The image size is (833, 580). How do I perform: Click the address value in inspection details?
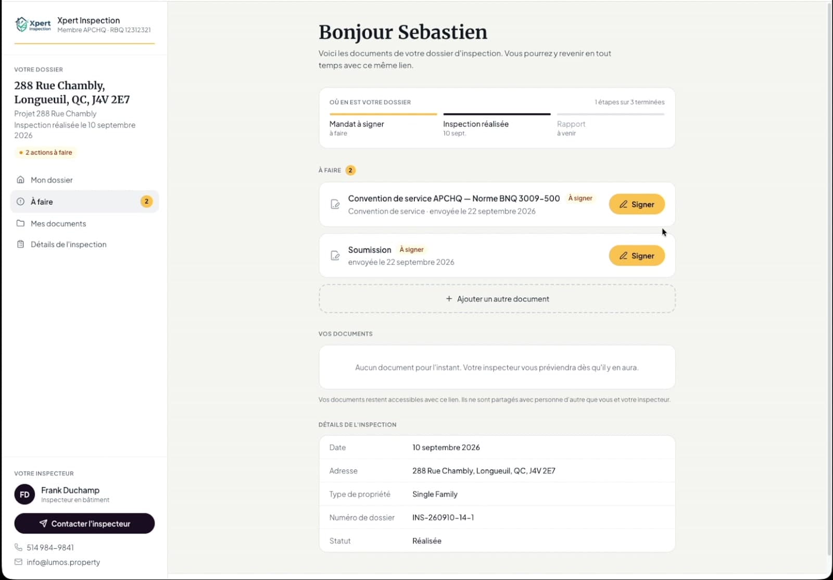pyautogui.click(x=484, y=471)
